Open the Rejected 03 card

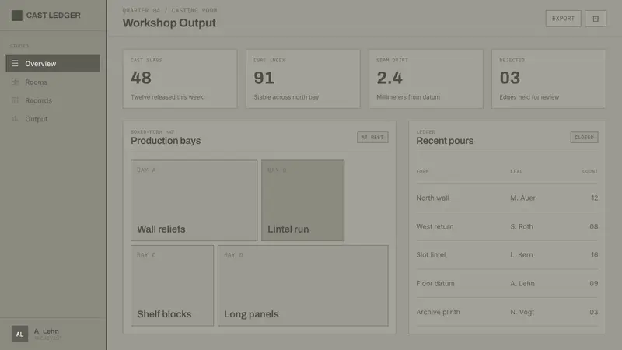coord(549,79)
